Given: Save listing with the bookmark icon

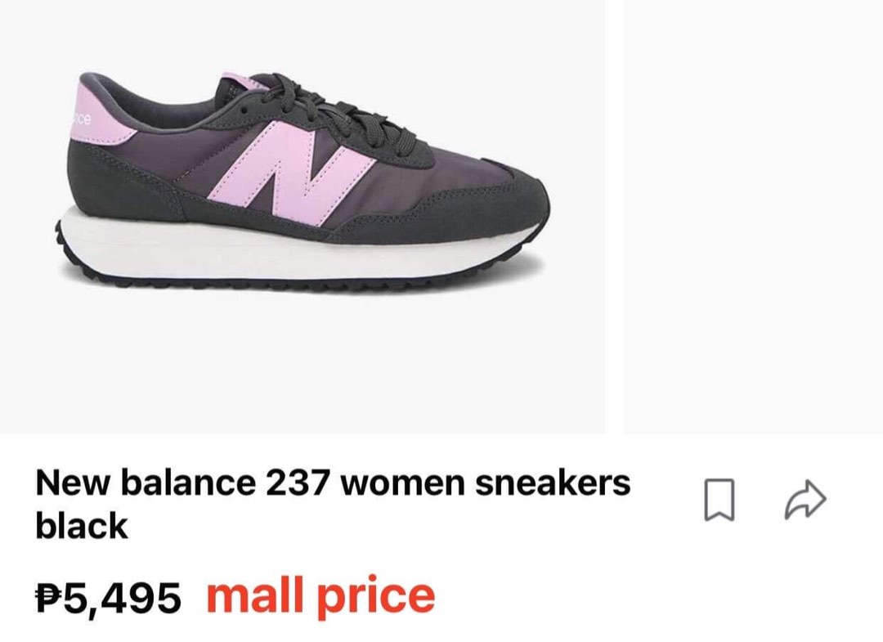Looking at the screenshot, I should 719,500.
